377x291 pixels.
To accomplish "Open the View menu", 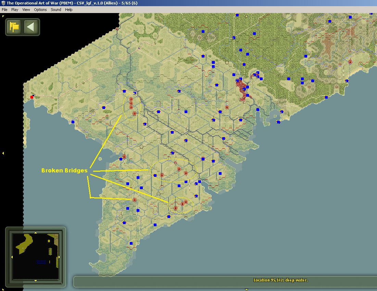I will (x=26, y=10).
